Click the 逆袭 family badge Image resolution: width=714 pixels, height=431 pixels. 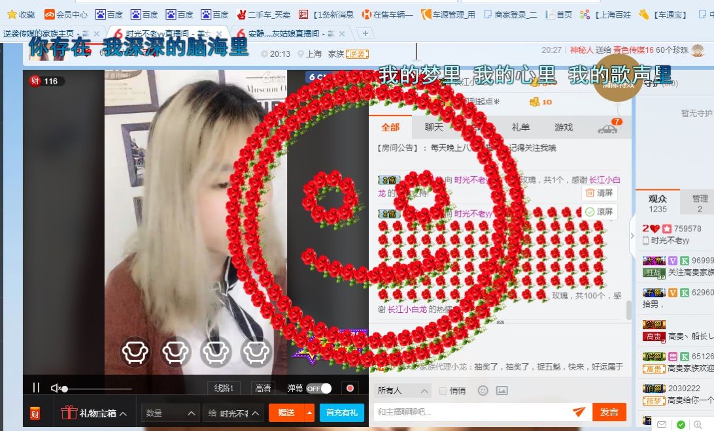[357, 54]
